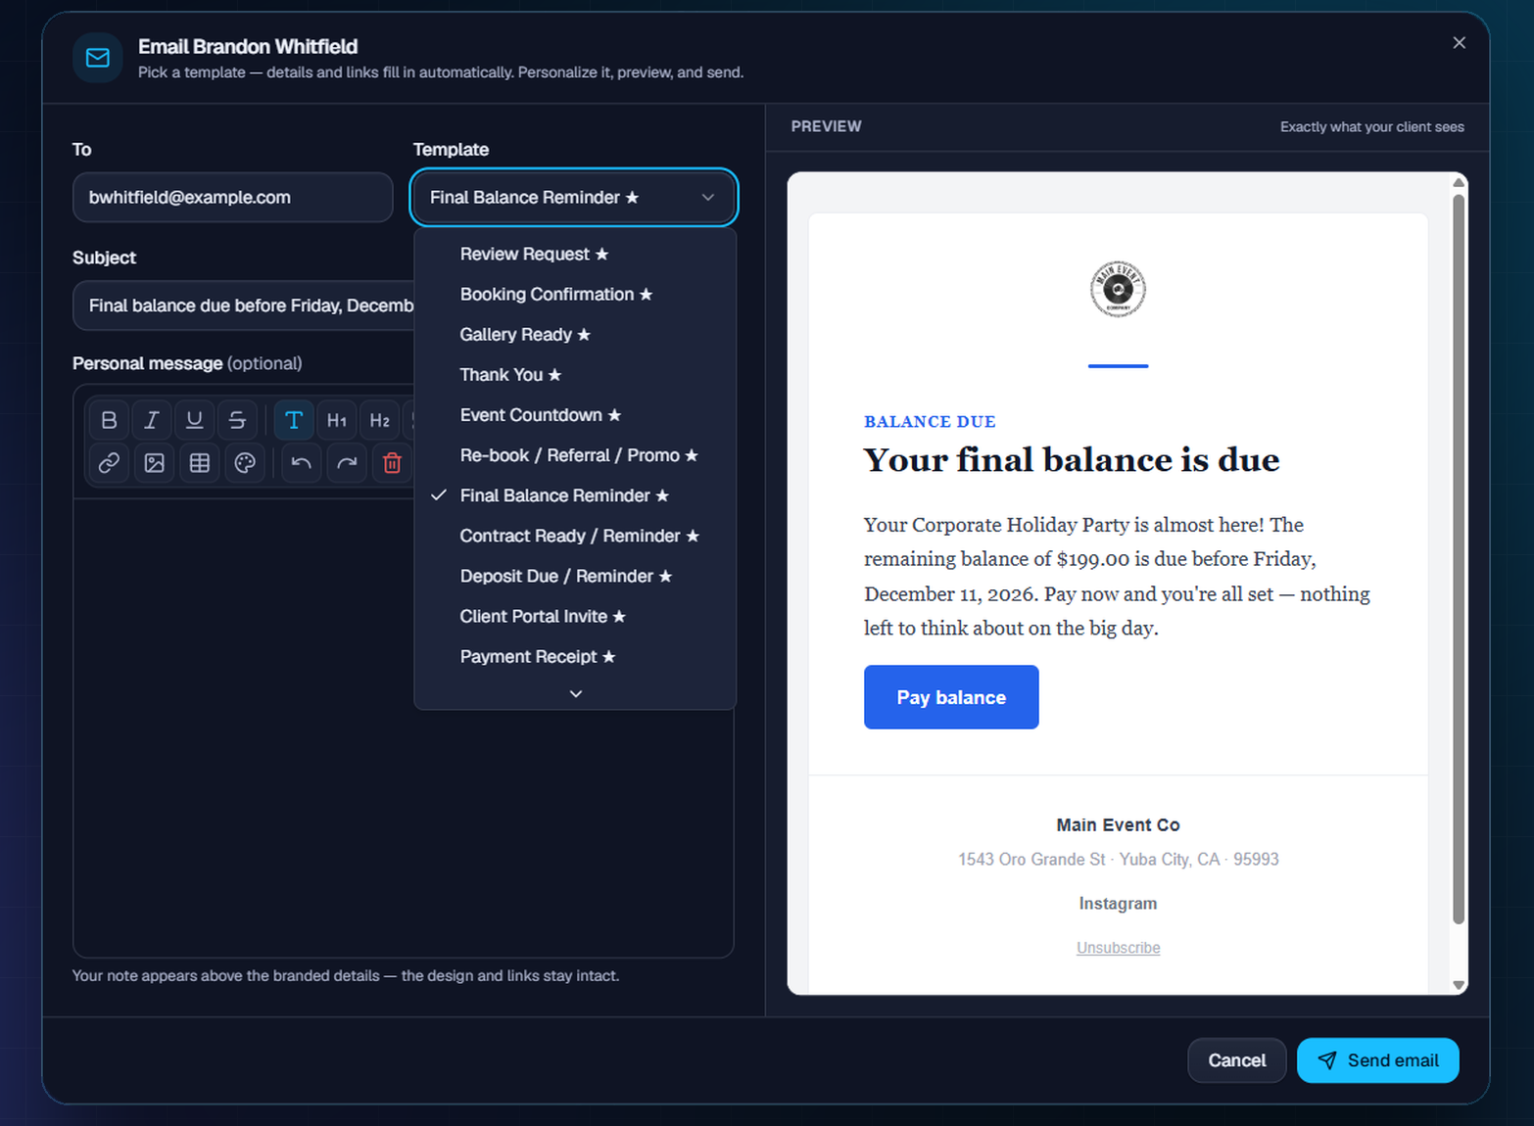Show more templates with the bottom chevron

[575, 693]
